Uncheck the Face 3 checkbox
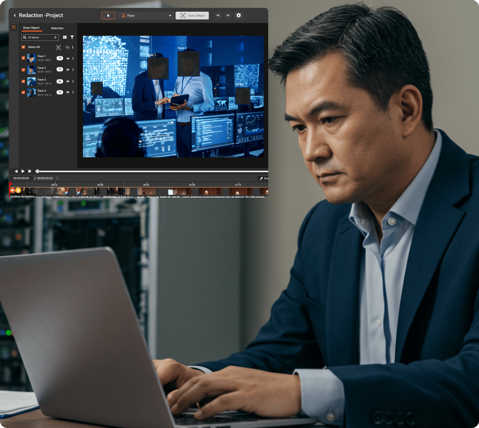 point(24,81)
